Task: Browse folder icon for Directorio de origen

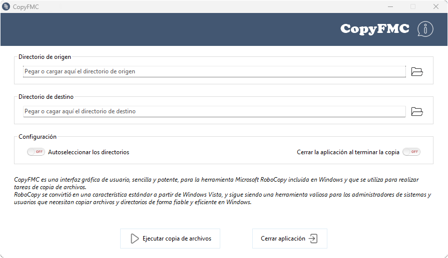Action: click(417, 71)
